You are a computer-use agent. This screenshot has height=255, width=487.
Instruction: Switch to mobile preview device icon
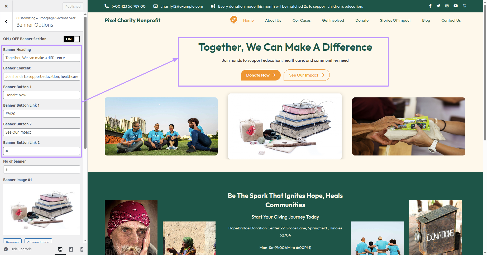coord(82,249)
